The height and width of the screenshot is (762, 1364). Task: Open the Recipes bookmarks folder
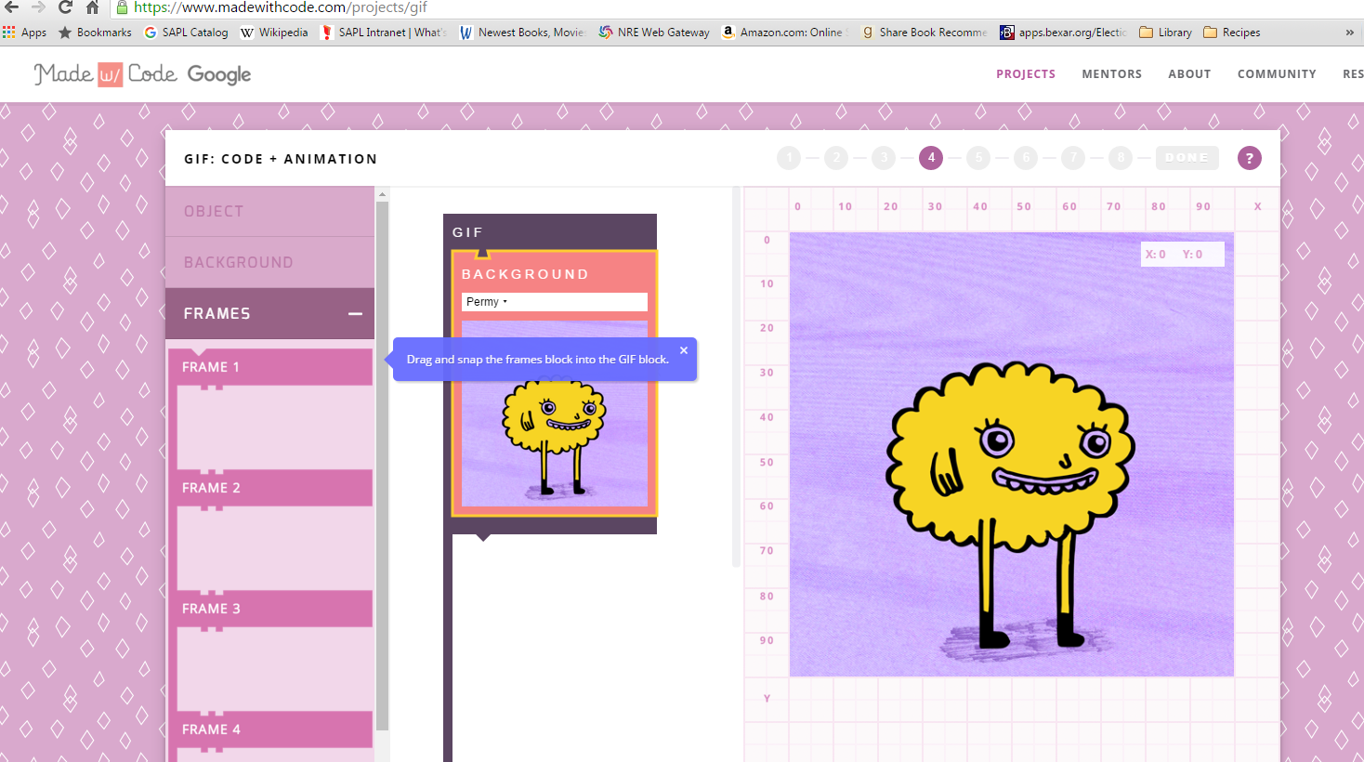1231,33
